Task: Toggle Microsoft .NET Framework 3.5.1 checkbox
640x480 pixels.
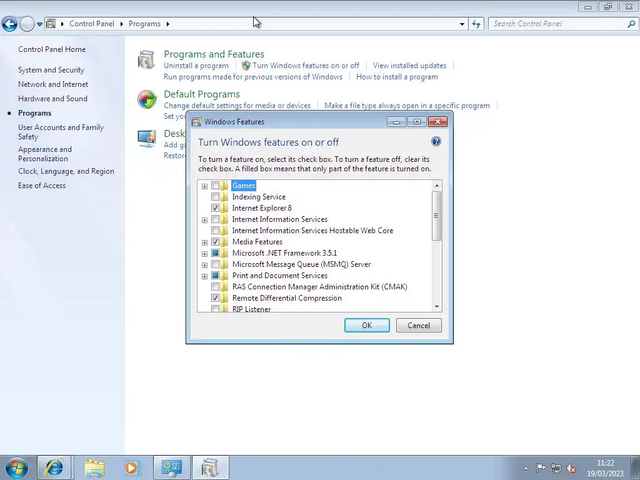Action: coord(215,253)
